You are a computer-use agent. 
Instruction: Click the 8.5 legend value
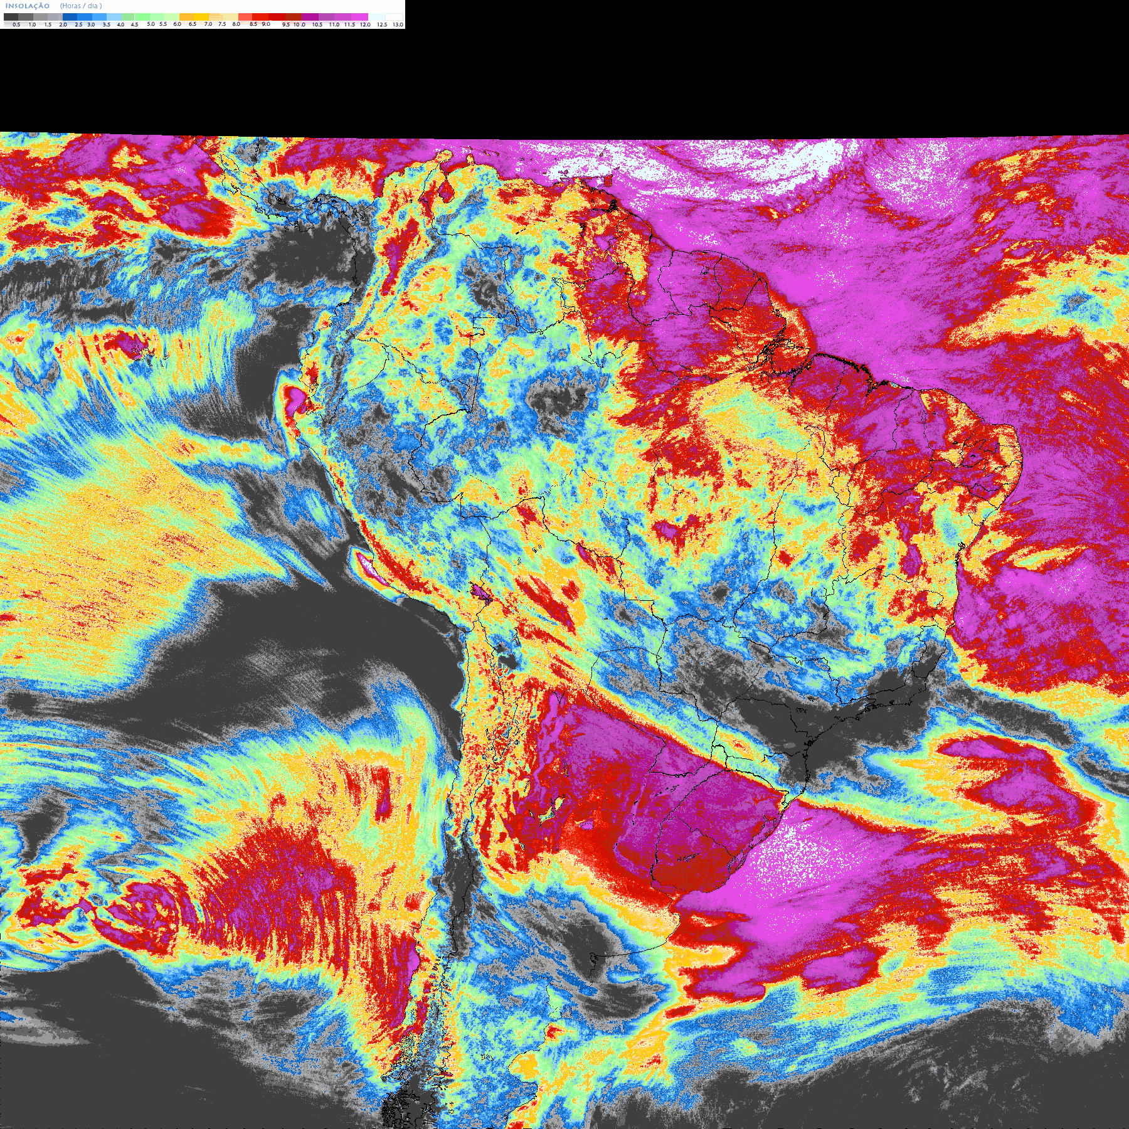[x=253, y=24]
